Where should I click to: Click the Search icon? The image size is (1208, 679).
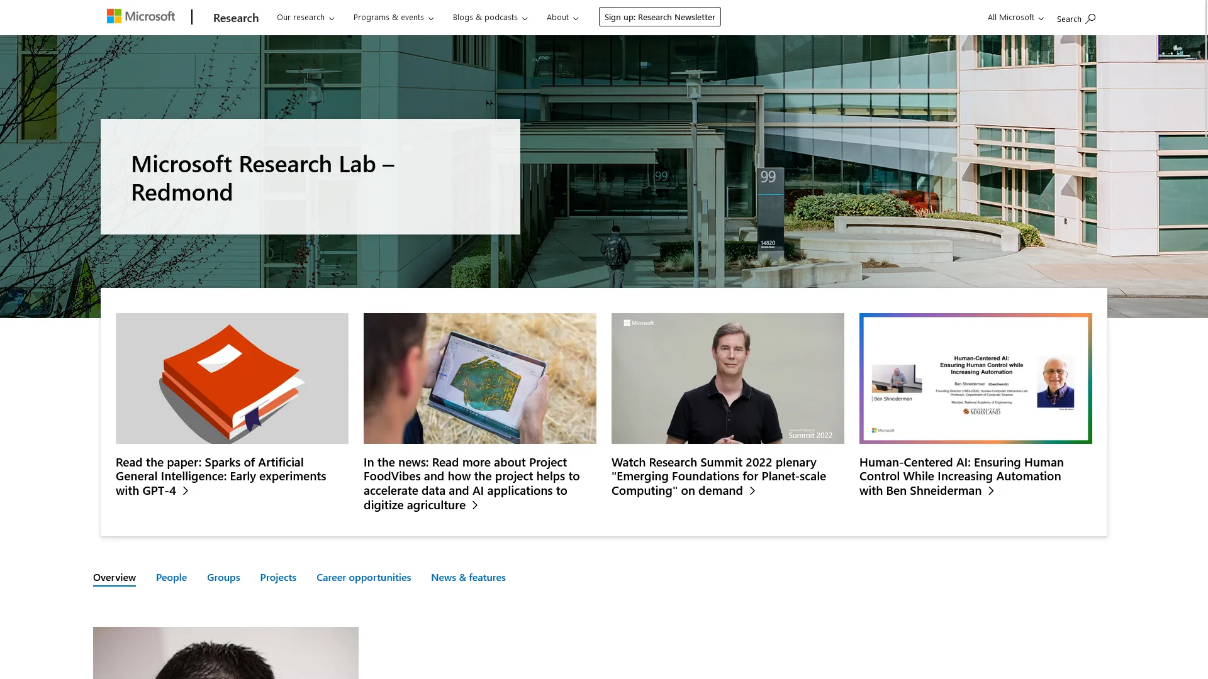[x=1091, y=18]
